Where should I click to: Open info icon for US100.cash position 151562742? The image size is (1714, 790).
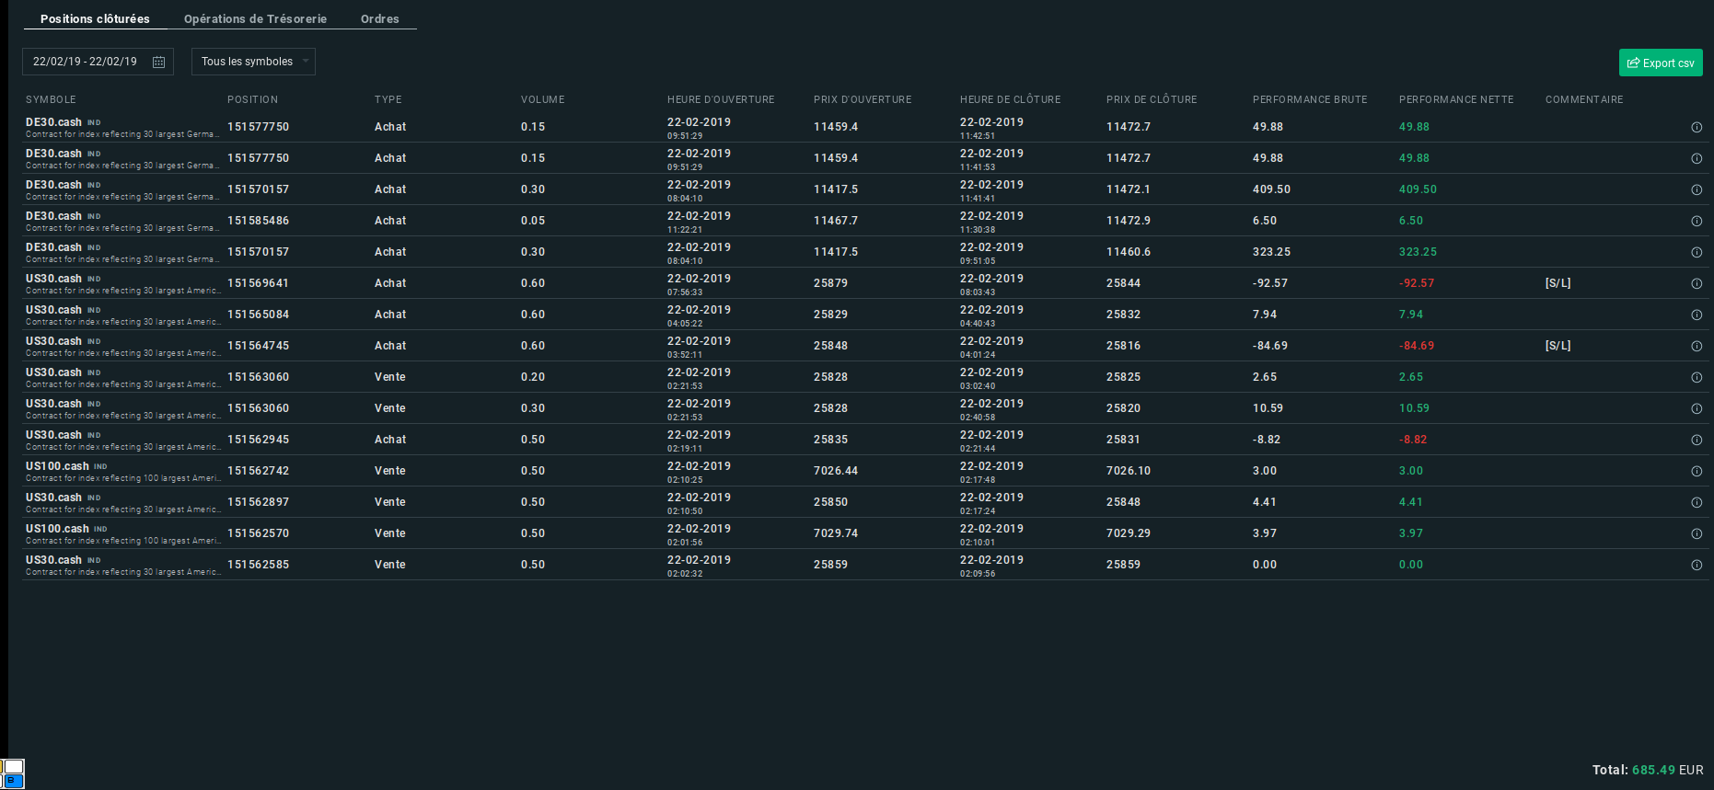(1697, 471)
